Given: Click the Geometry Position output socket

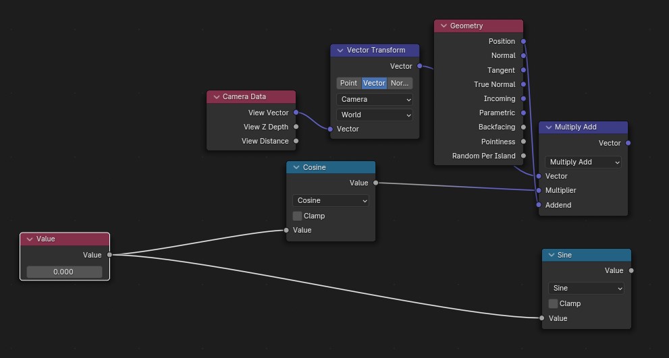Looking at the screenshot, I should point(523,41).
